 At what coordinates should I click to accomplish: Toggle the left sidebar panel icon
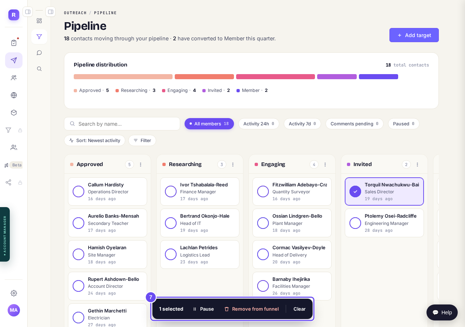point(28,12)
